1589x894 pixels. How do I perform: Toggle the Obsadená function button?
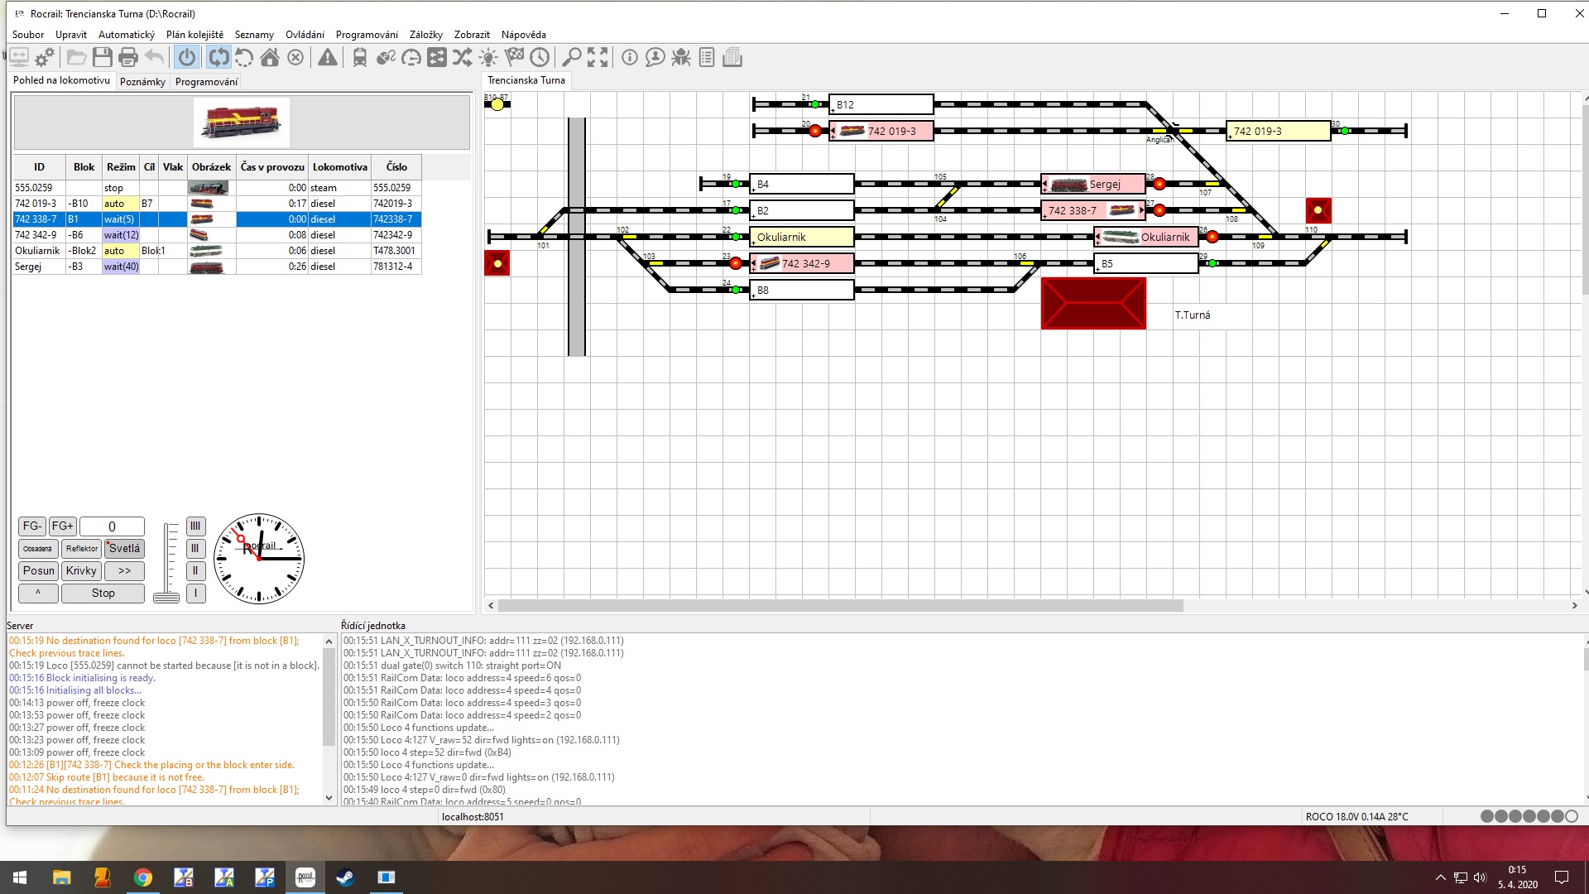click(38, 548)
